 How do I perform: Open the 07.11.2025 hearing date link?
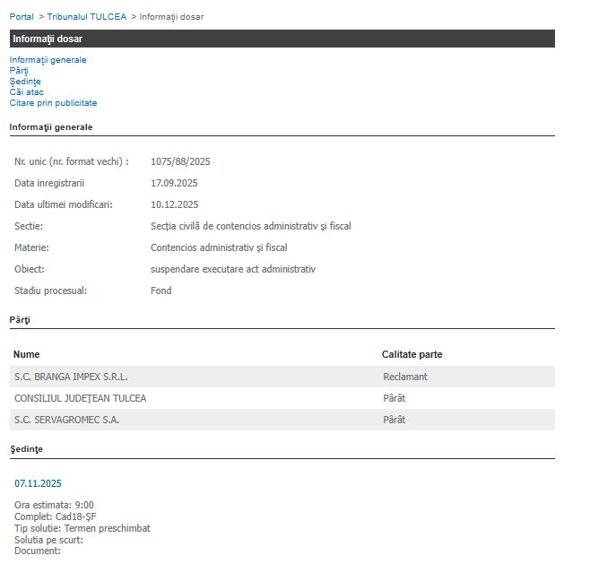[x=38, y=484]
